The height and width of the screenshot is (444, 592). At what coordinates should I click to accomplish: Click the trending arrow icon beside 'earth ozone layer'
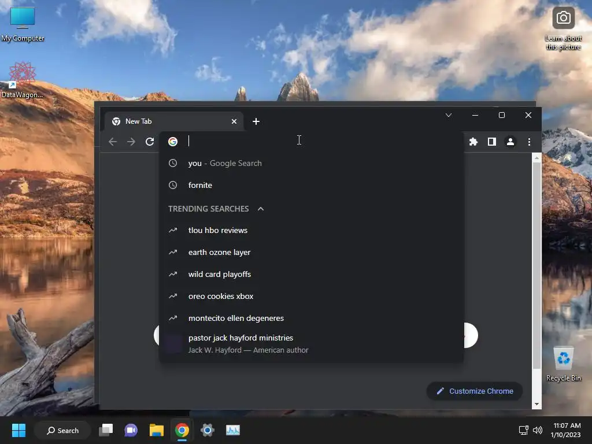[x=173, y=252]
